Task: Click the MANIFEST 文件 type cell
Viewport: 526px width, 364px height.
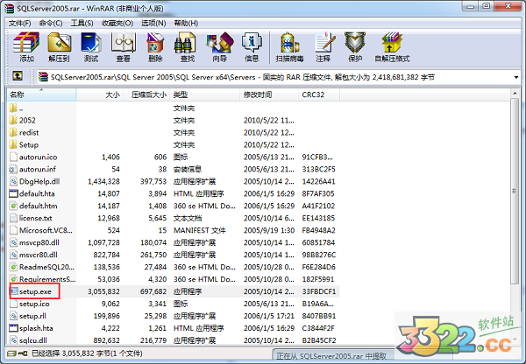Action: [x=199, y=230]
